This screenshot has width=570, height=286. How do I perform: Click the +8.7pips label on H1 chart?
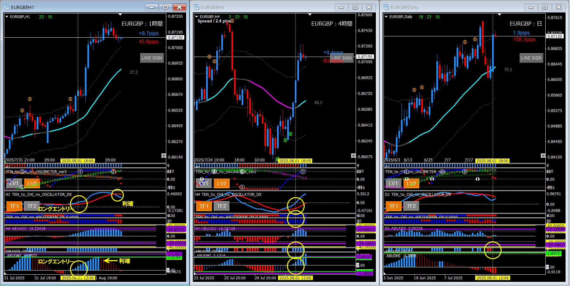tap(149, 33)
